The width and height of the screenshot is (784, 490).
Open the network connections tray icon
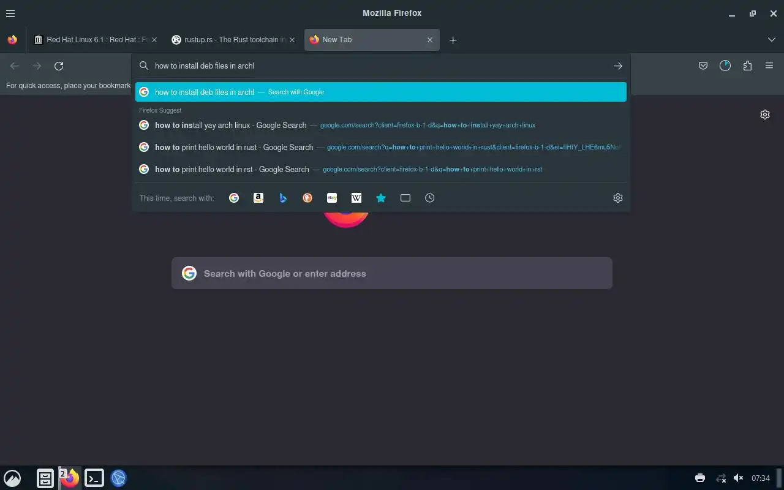pyautogui.click(x=721, y=478)
